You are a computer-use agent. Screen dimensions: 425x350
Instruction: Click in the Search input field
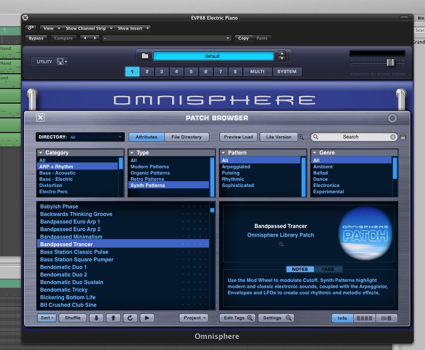point(354,137)
